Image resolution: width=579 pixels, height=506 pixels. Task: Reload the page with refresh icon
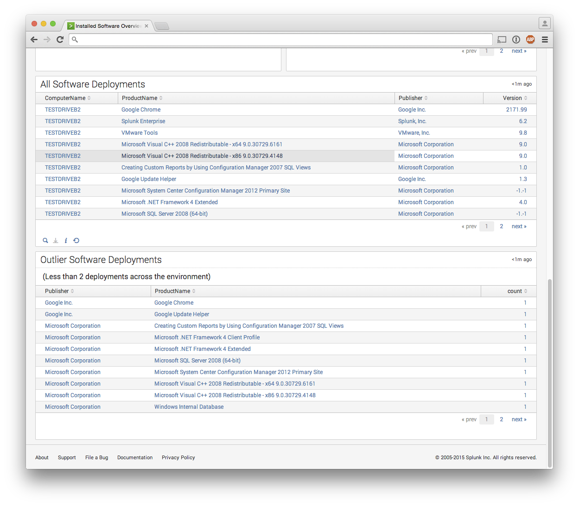pos(60,40)
